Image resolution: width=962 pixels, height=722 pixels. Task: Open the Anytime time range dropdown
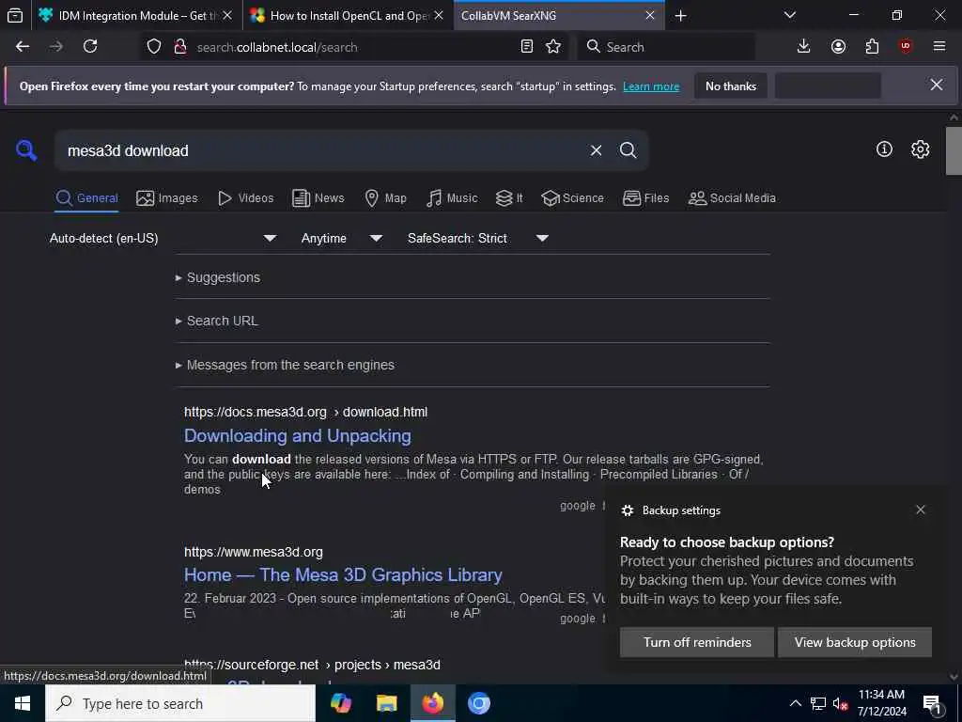click(x=341, y=238)
